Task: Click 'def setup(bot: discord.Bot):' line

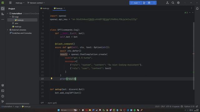Action: click(x=67, y=89)
